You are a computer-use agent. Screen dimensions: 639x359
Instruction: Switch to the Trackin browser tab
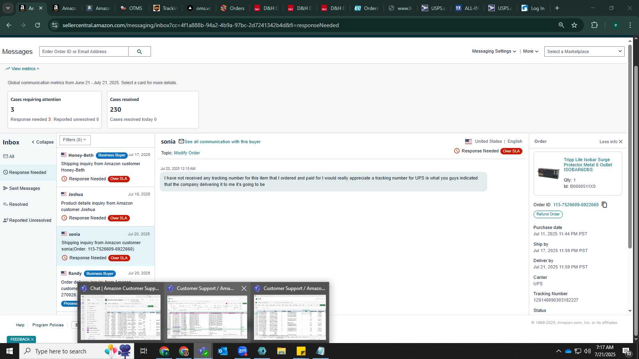166,8
